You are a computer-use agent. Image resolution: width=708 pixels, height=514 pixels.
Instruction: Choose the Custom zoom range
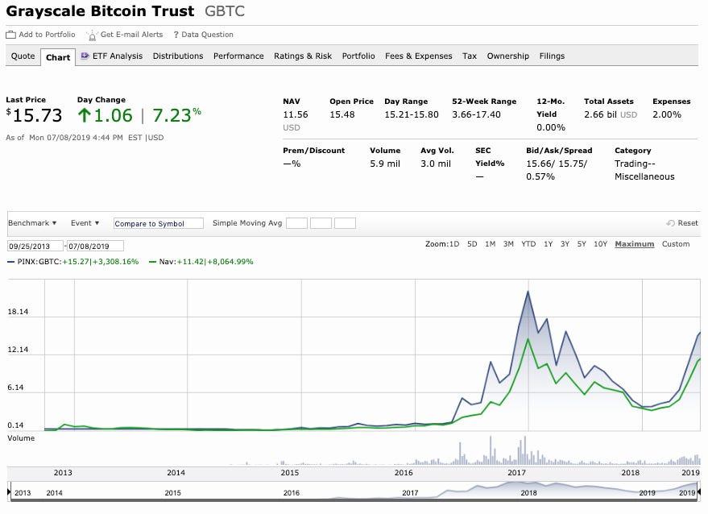[676, 244]
